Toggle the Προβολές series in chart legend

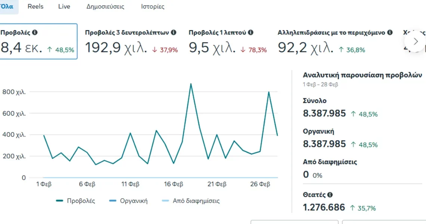coord(75,201)
